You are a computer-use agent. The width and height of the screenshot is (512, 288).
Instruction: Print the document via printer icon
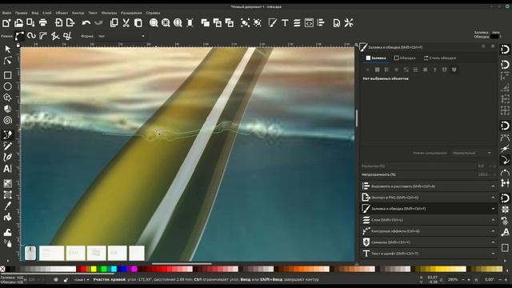42,23
